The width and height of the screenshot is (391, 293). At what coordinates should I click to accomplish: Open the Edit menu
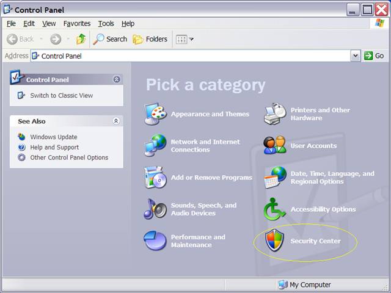pos(29,23)
